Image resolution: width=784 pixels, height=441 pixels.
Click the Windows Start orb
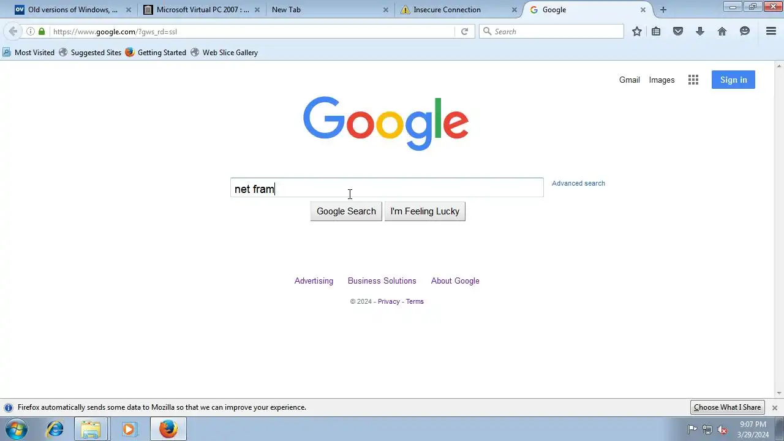[x=17, y=429]
